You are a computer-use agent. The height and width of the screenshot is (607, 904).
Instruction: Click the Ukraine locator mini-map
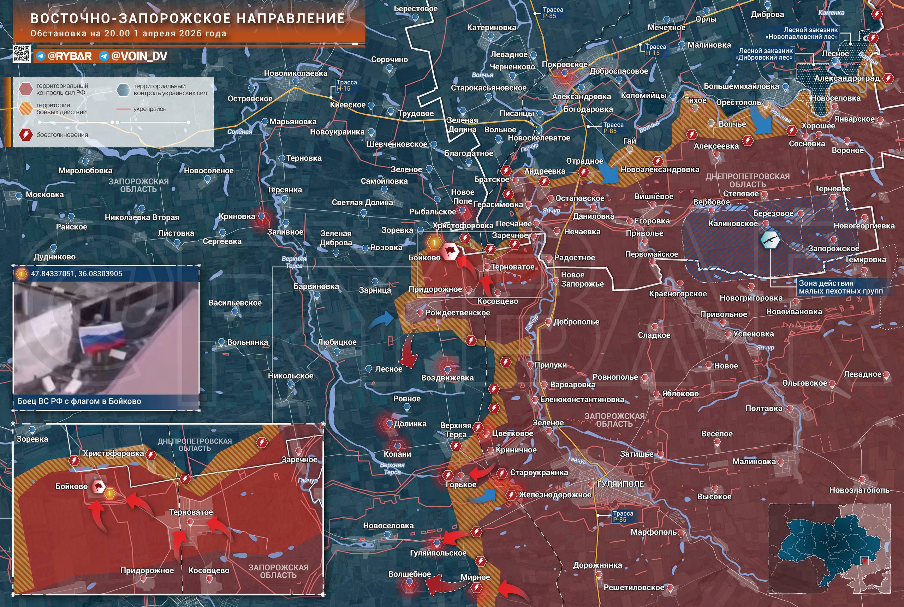(x=829, y=548)
